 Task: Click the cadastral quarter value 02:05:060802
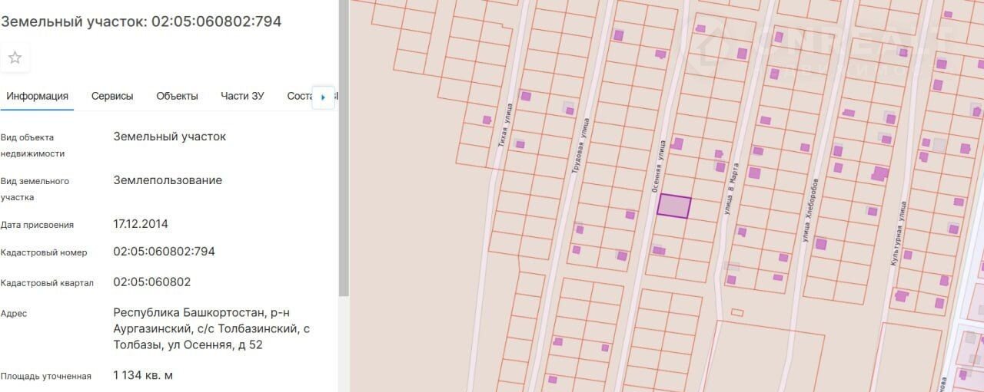(151, 282)
